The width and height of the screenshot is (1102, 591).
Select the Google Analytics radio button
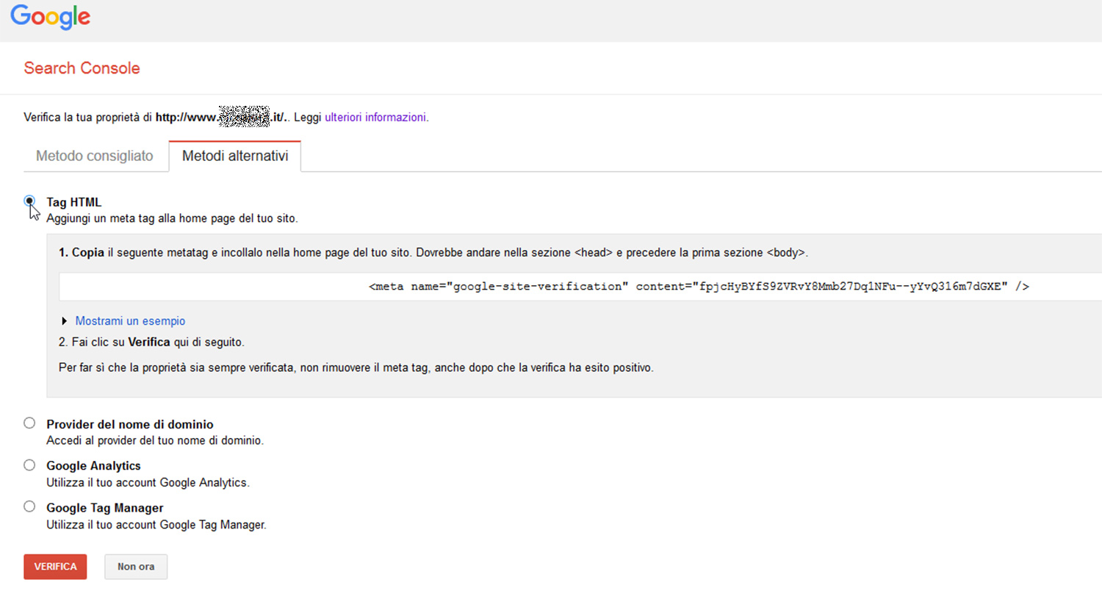[x=29, y=465]
